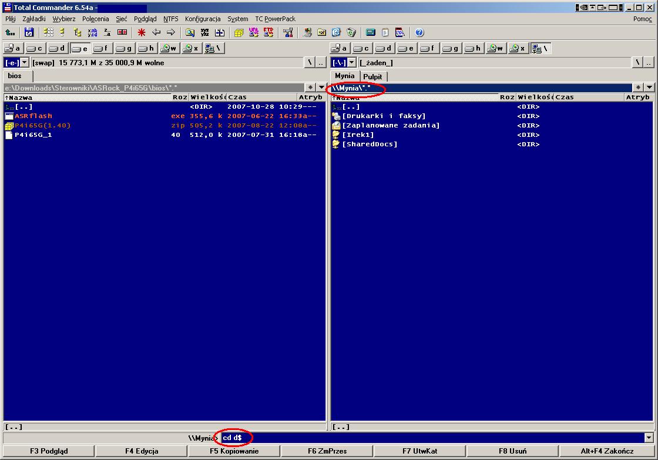
Task: Switch to full details view icon
Action: [62, 32]
